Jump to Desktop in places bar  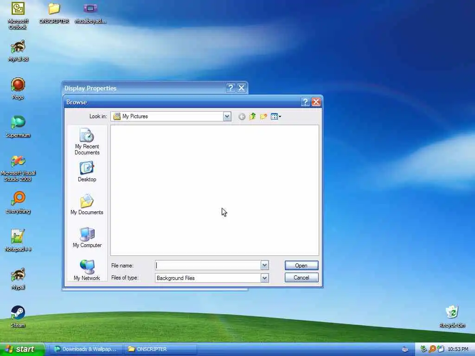[x=87, y=172]
